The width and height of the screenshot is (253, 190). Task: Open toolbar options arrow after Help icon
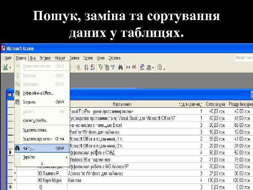[164, 69]
